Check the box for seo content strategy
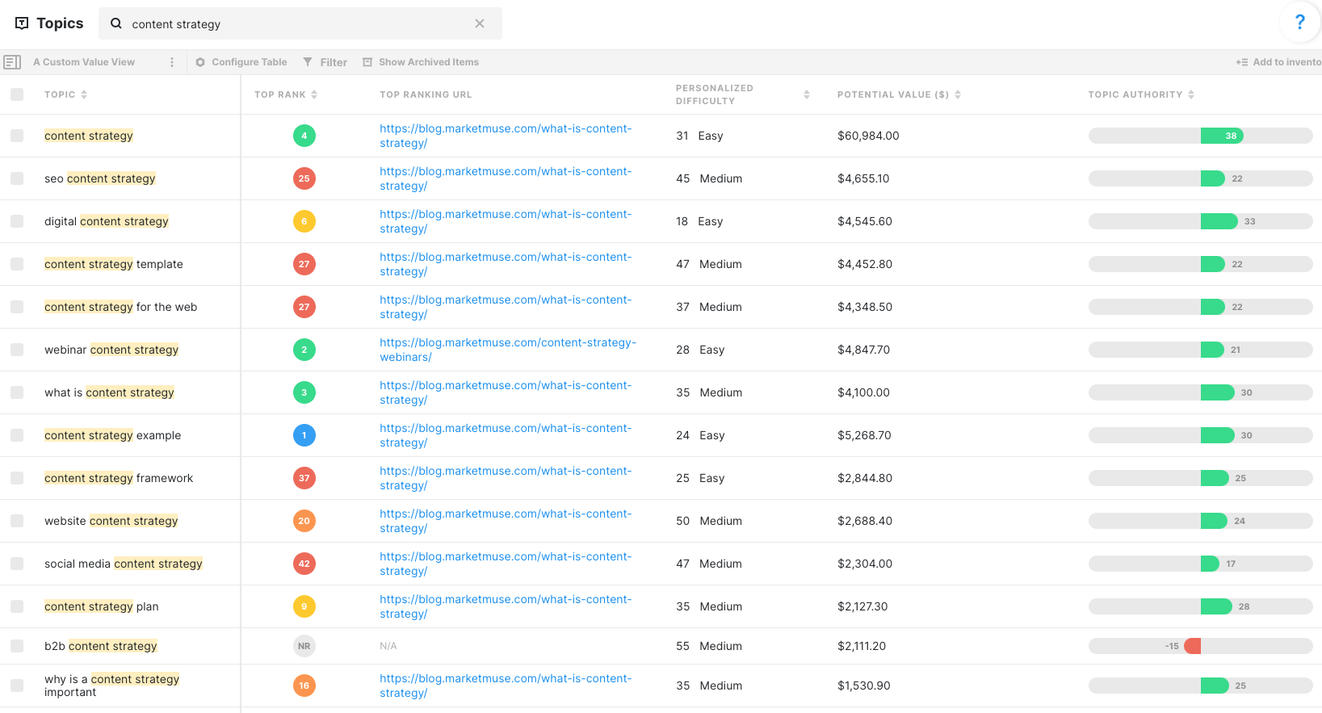This screenshot has width=1322, height=713. coord(17,178)
